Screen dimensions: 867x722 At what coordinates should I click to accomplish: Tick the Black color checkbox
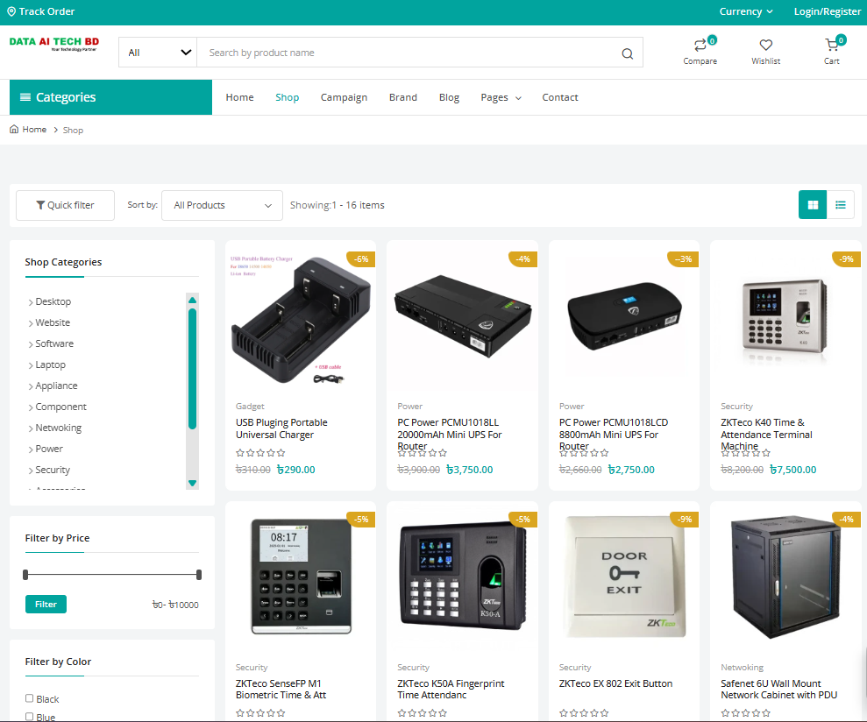click(x=29, y=698)
